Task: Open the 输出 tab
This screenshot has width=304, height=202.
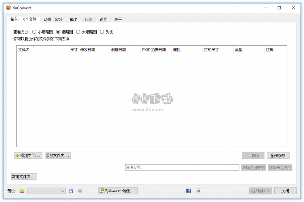Action: tap(73, 20)
